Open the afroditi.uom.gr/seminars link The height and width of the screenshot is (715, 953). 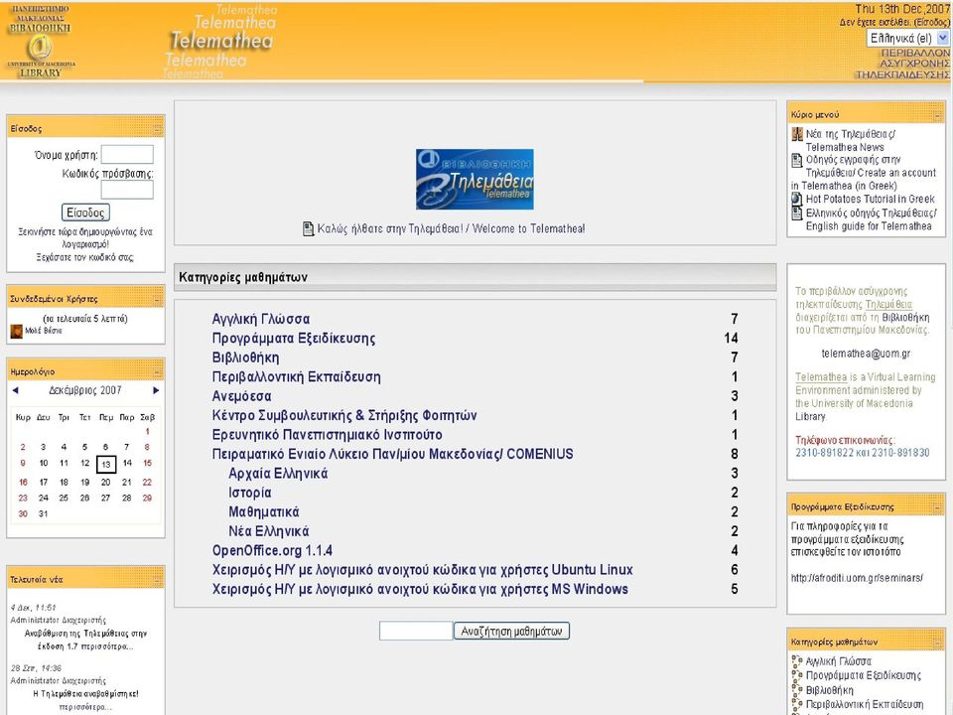coord(857,578)
